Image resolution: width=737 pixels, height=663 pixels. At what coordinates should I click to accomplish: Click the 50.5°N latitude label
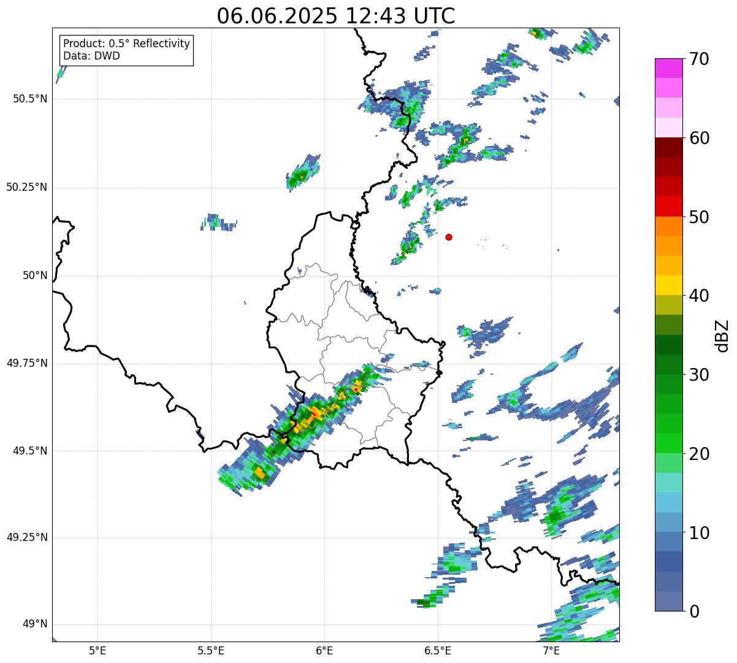pos(30,99)
